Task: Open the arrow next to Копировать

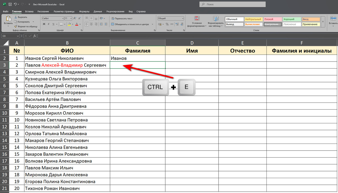Action: (33, 22)
